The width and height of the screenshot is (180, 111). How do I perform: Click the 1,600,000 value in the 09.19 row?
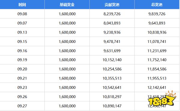[67, 60]
